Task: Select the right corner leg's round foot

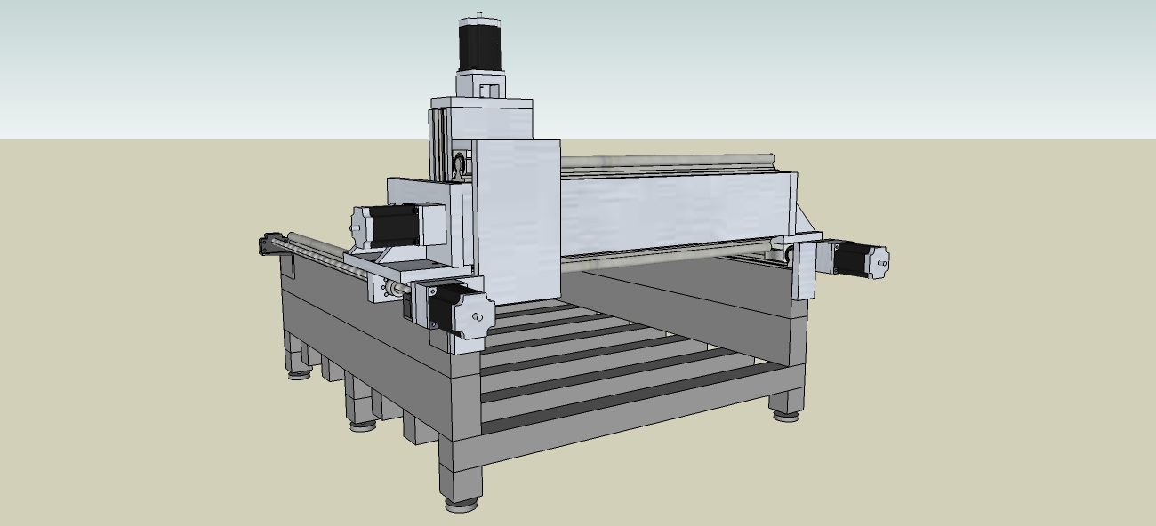Action: click(784, 413)
